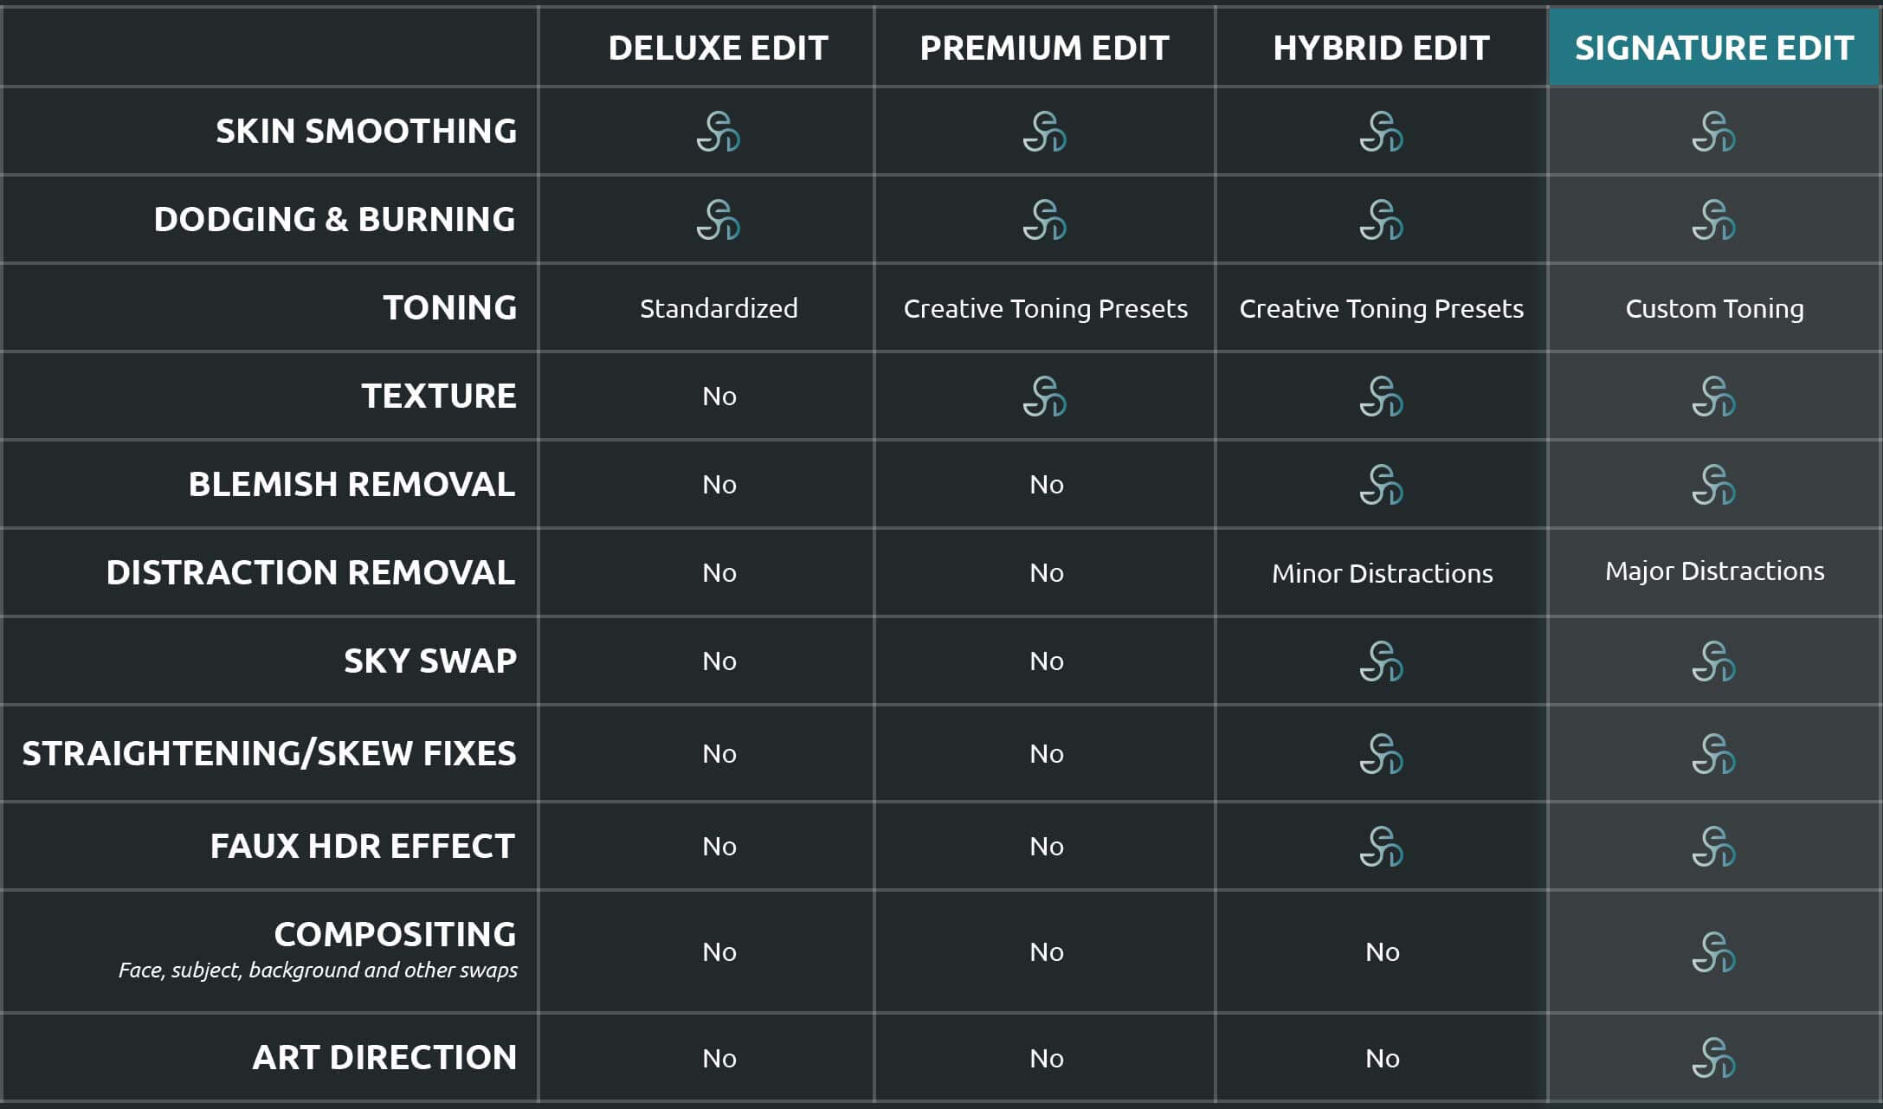The image size is (1883, 1109).
Task: Click the Texture icon under Premium Edit
Action: [x=1045, y=397]
